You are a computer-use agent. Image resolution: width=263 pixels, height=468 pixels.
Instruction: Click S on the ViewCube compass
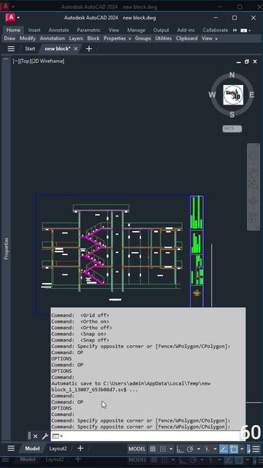[x=232, y=115]
